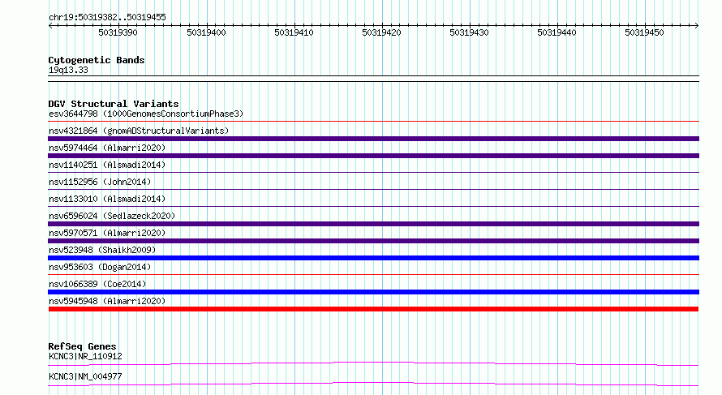Screen dimensions: 722x395
Task: Select the DGV Structural Variants heading
Action: (x=114, y=104)
